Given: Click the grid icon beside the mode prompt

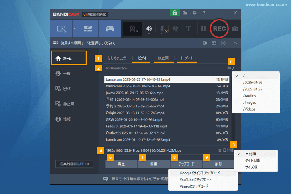Looking at the screenshot, I should point(55,43).
